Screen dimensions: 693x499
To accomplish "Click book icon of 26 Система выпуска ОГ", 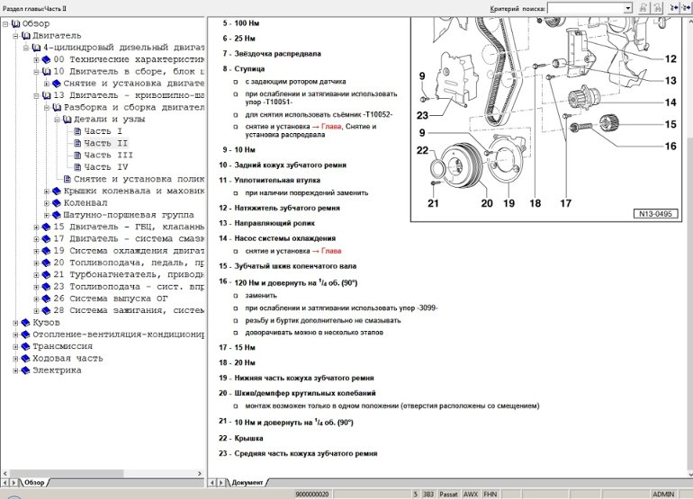I will 47,299.
